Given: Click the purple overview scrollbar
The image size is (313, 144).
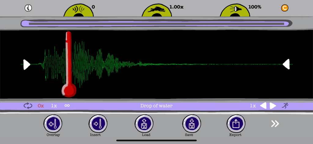Looking at the screenshot, I should (156, 24).
